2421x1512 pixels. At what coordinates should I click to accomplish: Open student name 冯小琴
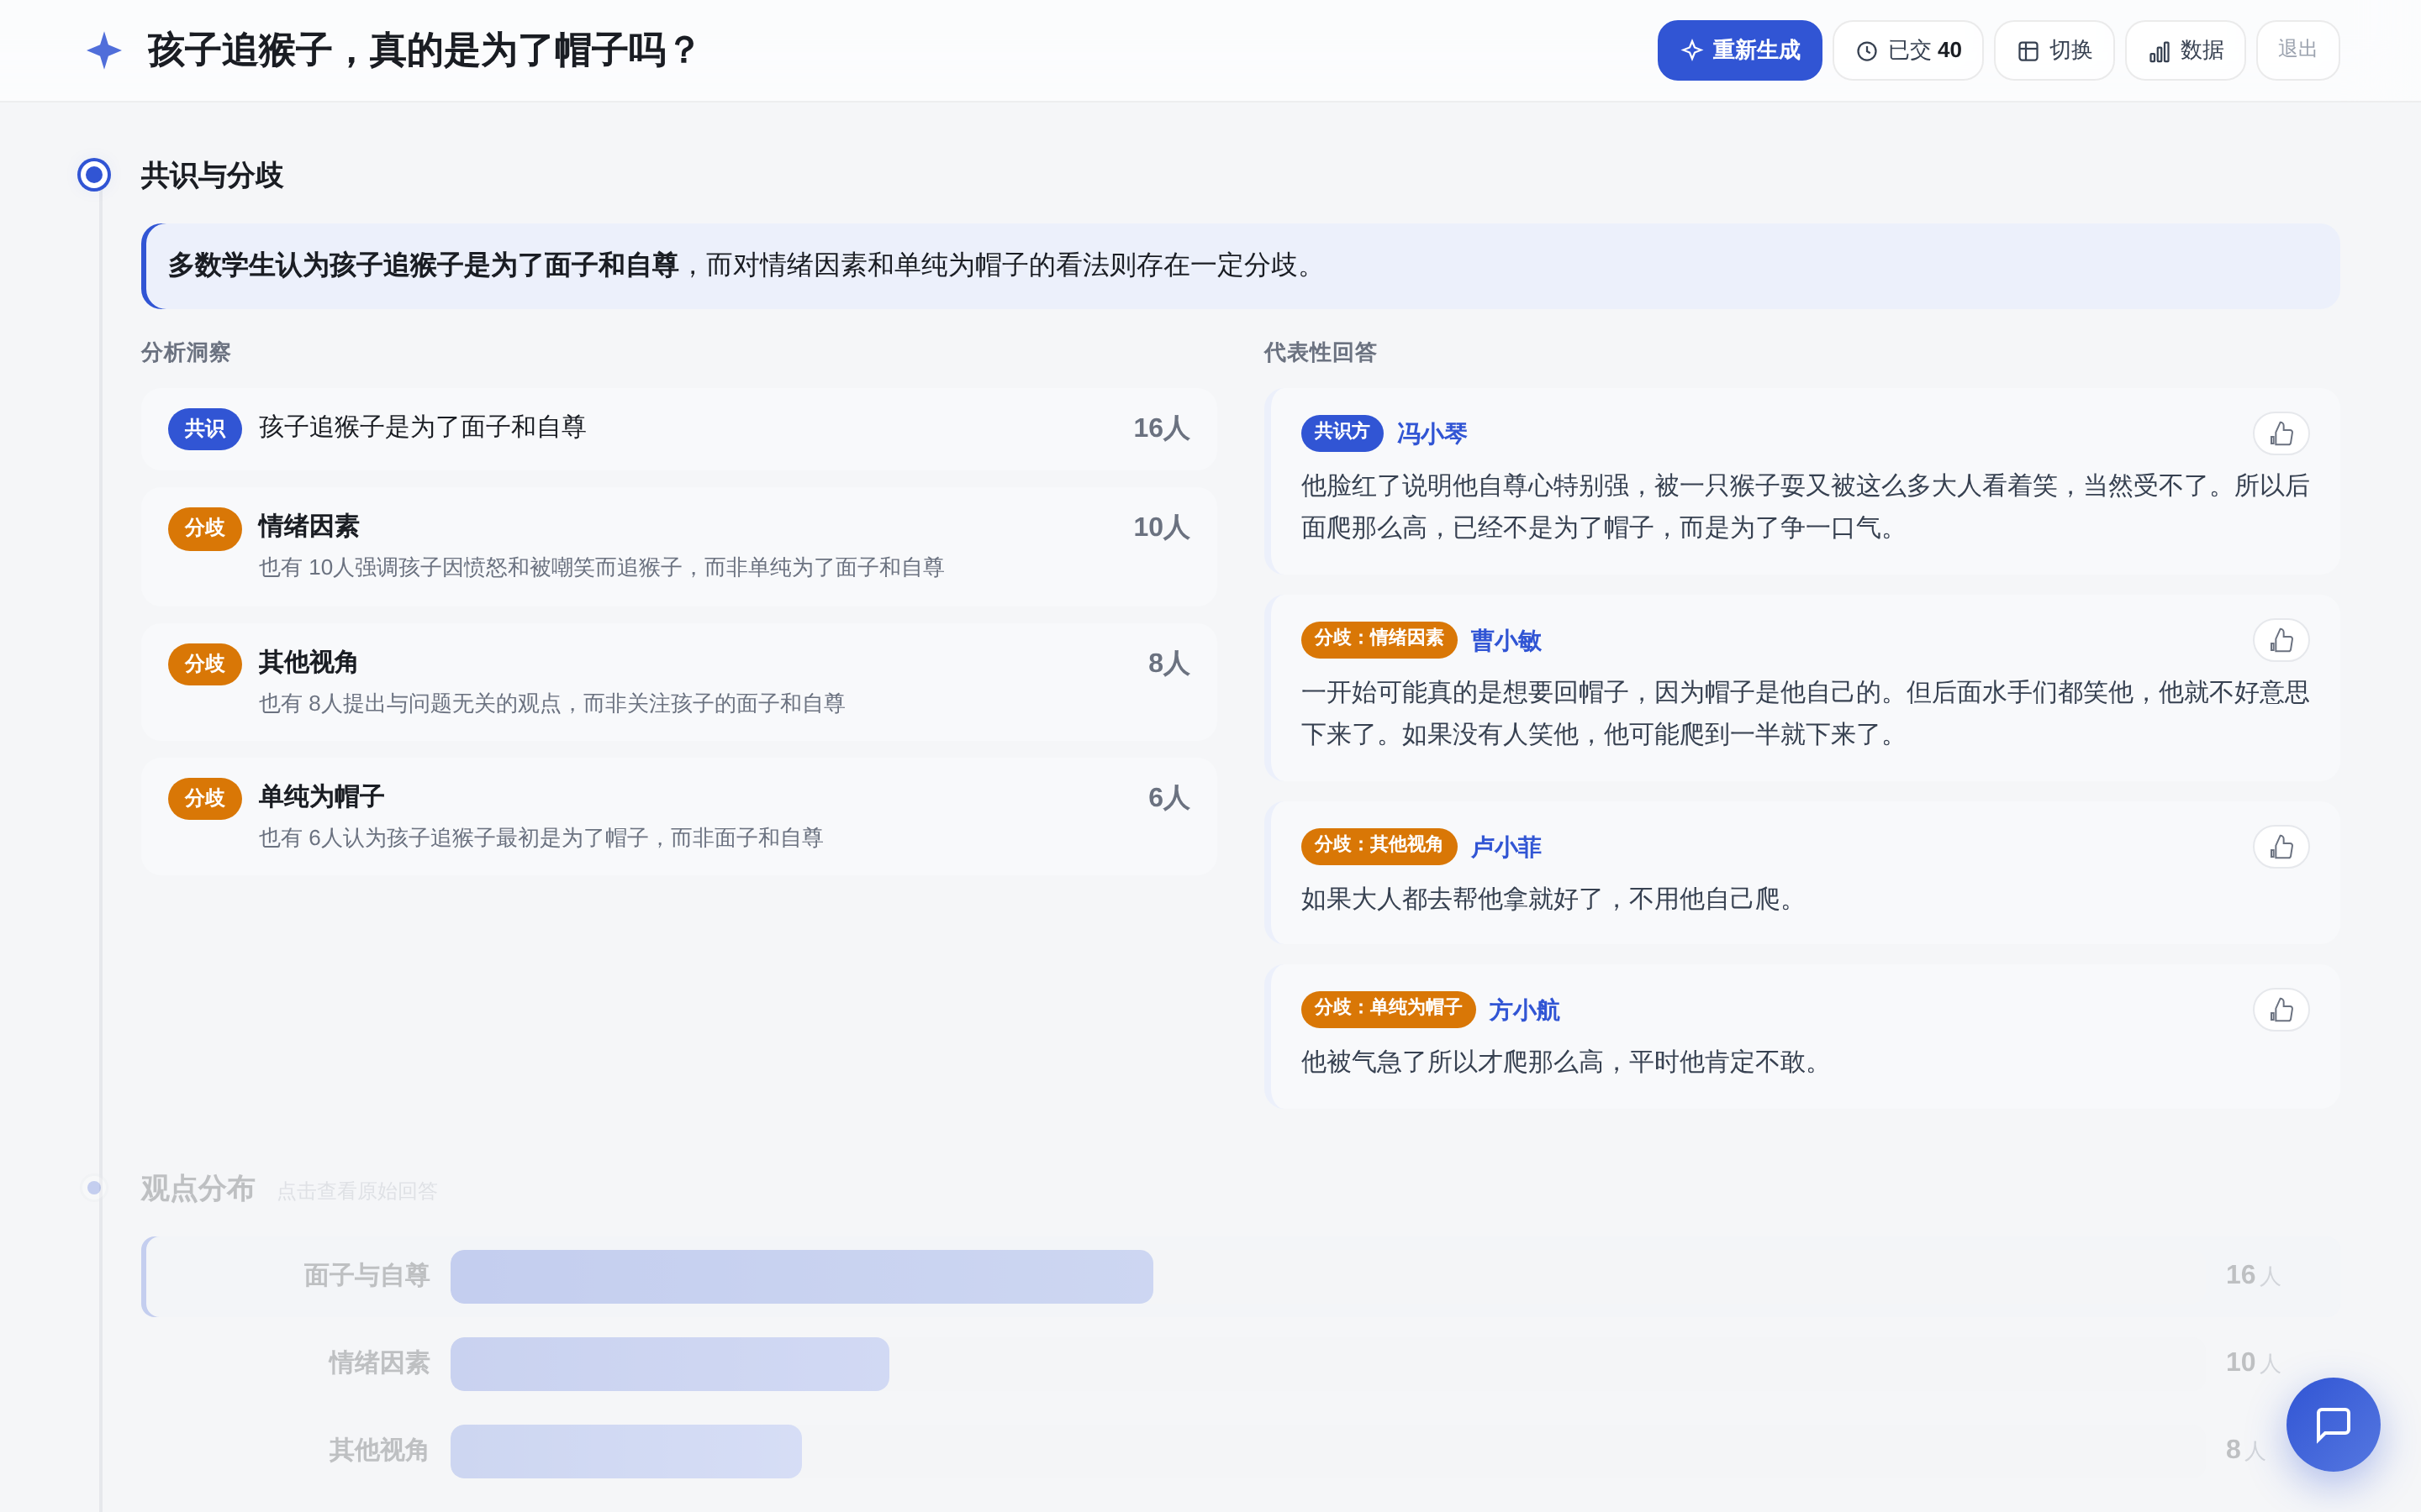1432,434
